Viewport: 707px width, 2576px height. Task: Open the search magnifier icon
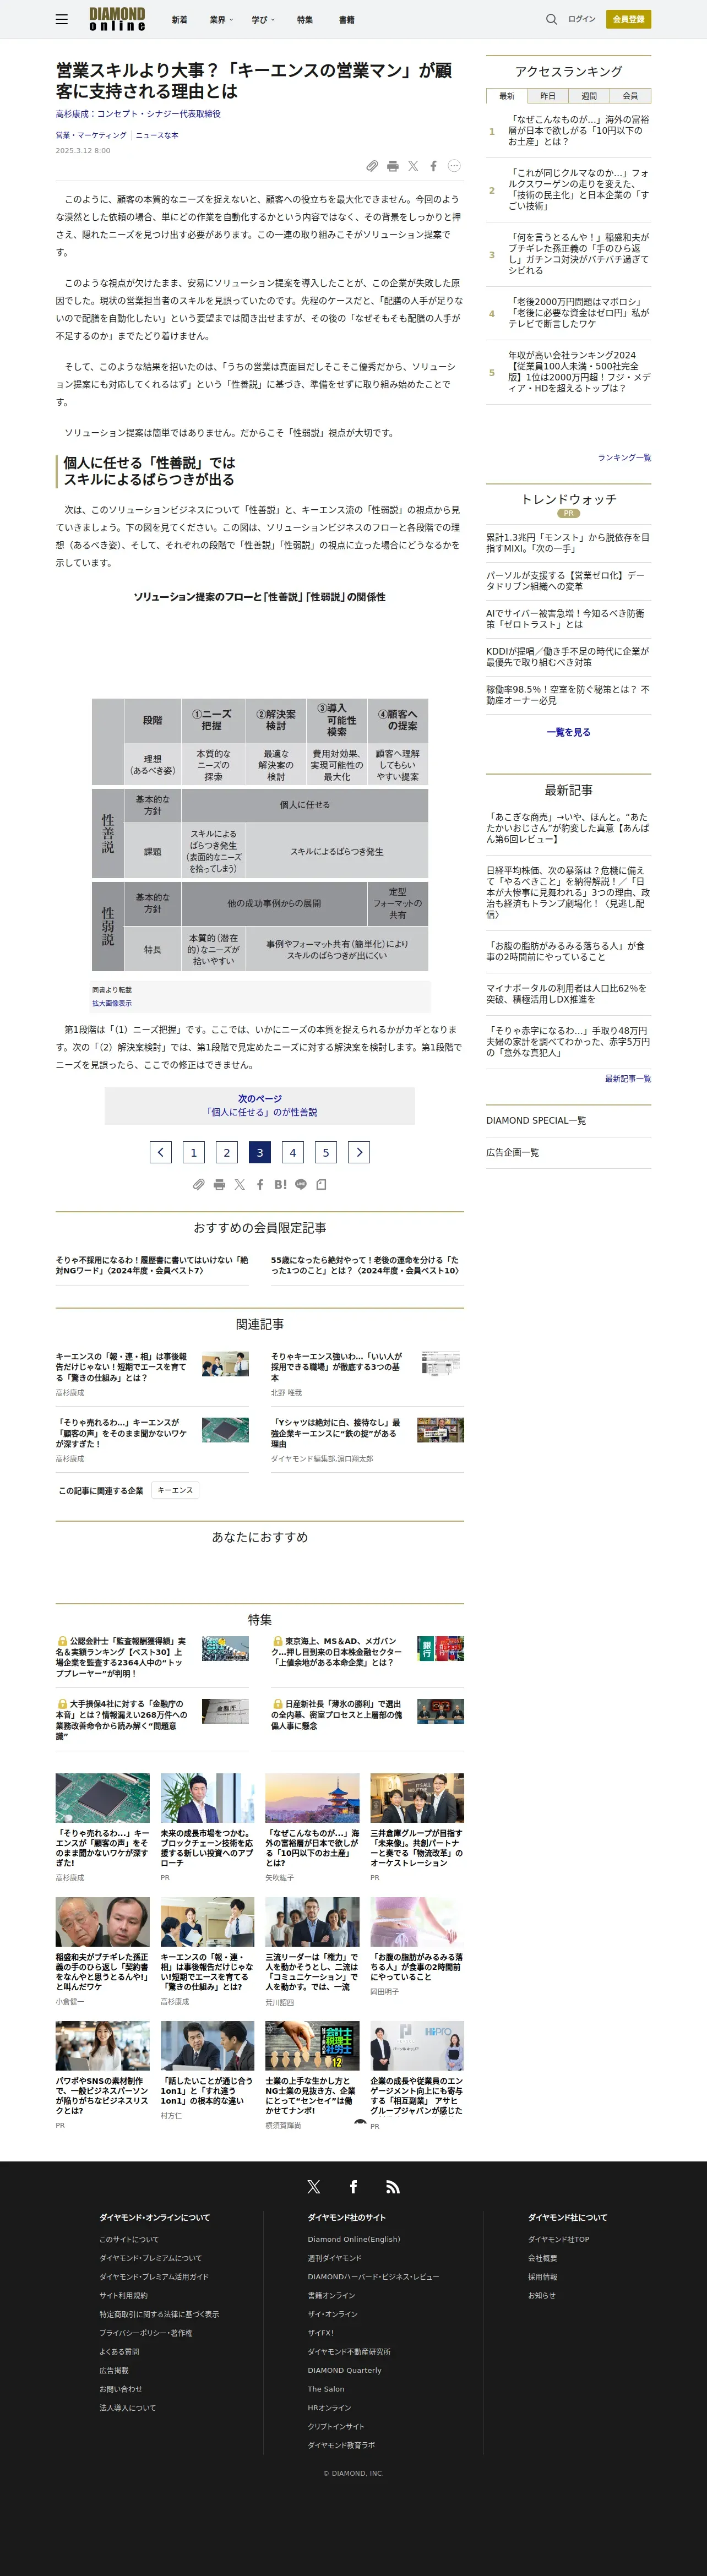[551, 19]
